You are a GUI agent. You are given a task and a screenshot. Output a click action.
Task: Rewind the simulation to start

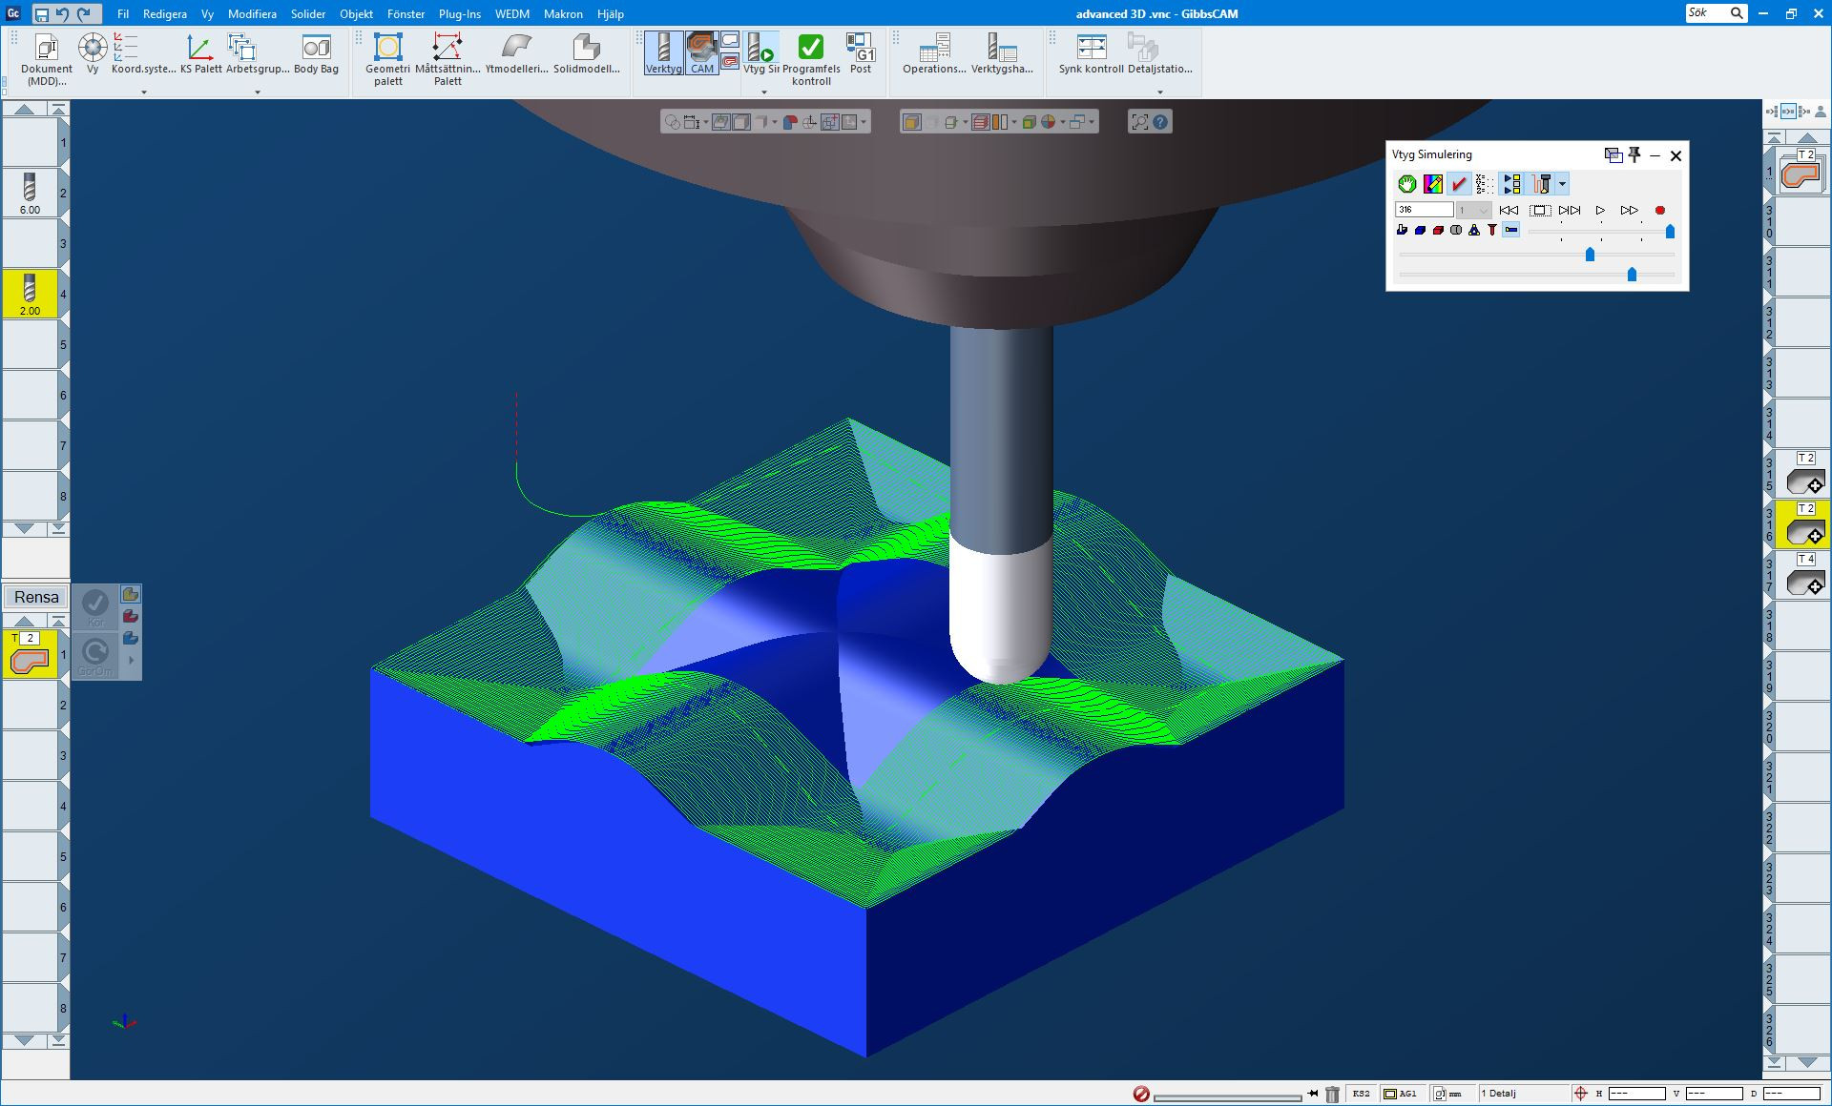(x=1509, y=210)
